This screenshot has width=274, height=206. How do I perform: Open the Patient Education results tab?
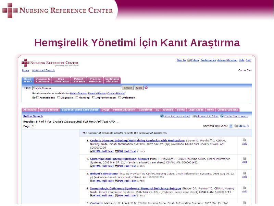click(124, 110)
